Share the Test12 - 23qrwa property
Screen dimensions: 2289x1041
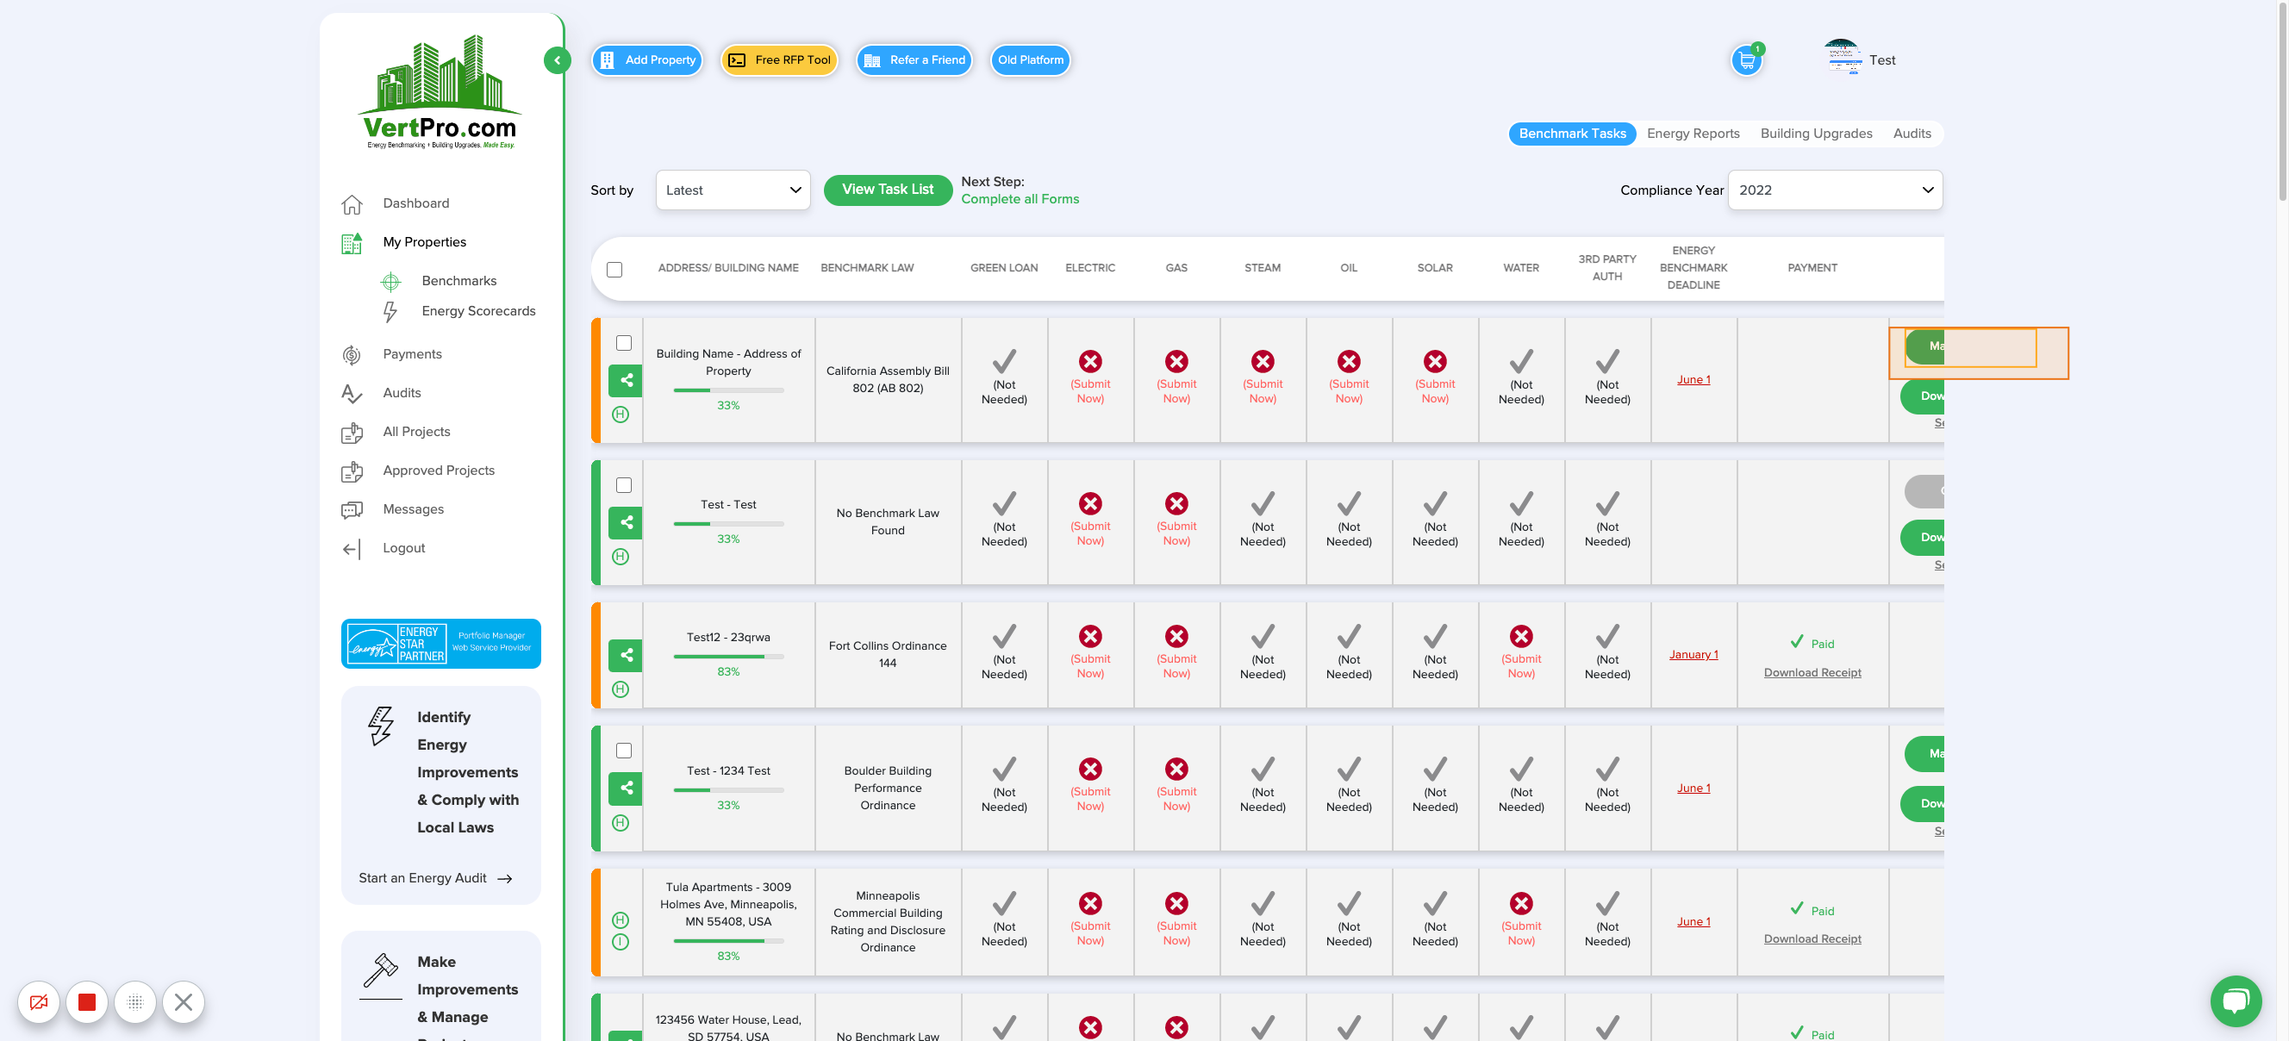tap(626, 655)
